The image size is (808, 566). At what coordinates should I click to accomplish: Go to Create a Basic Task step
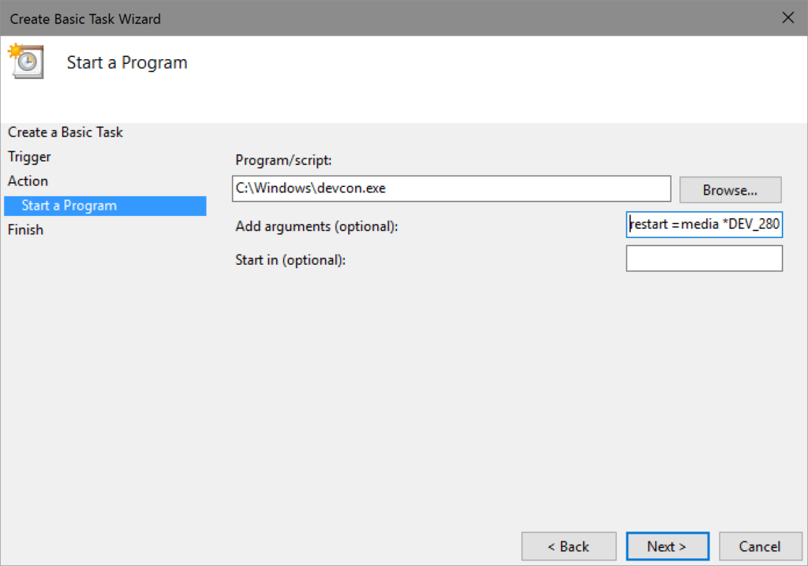[x=65, y=132]
